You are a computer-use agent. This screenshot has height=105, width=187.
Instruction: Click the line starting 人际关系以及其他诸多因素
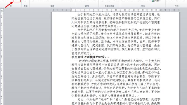click(116, 22)
